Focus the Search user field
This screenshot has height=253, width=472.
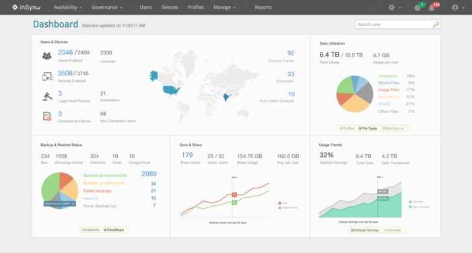click(398, 24)
